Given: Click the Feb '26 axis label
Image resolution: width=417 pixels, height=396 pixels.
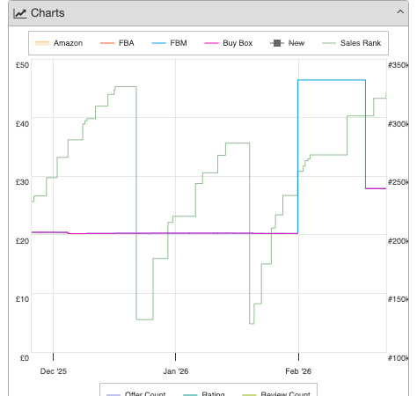Looking at the screenshot, I should [298, 371].
